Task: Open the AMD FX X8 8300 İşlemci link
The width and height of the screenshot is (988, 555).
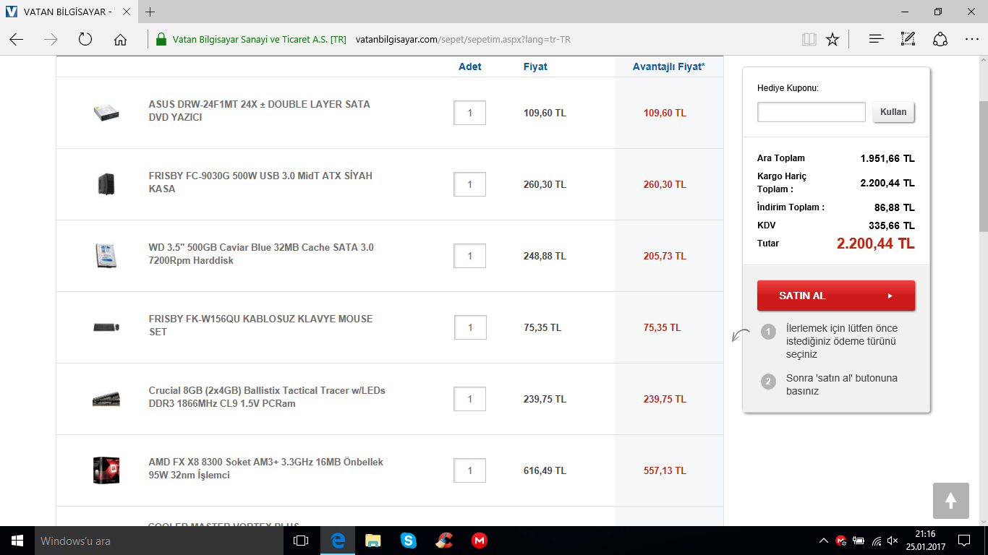Action: tap(266, 468)
